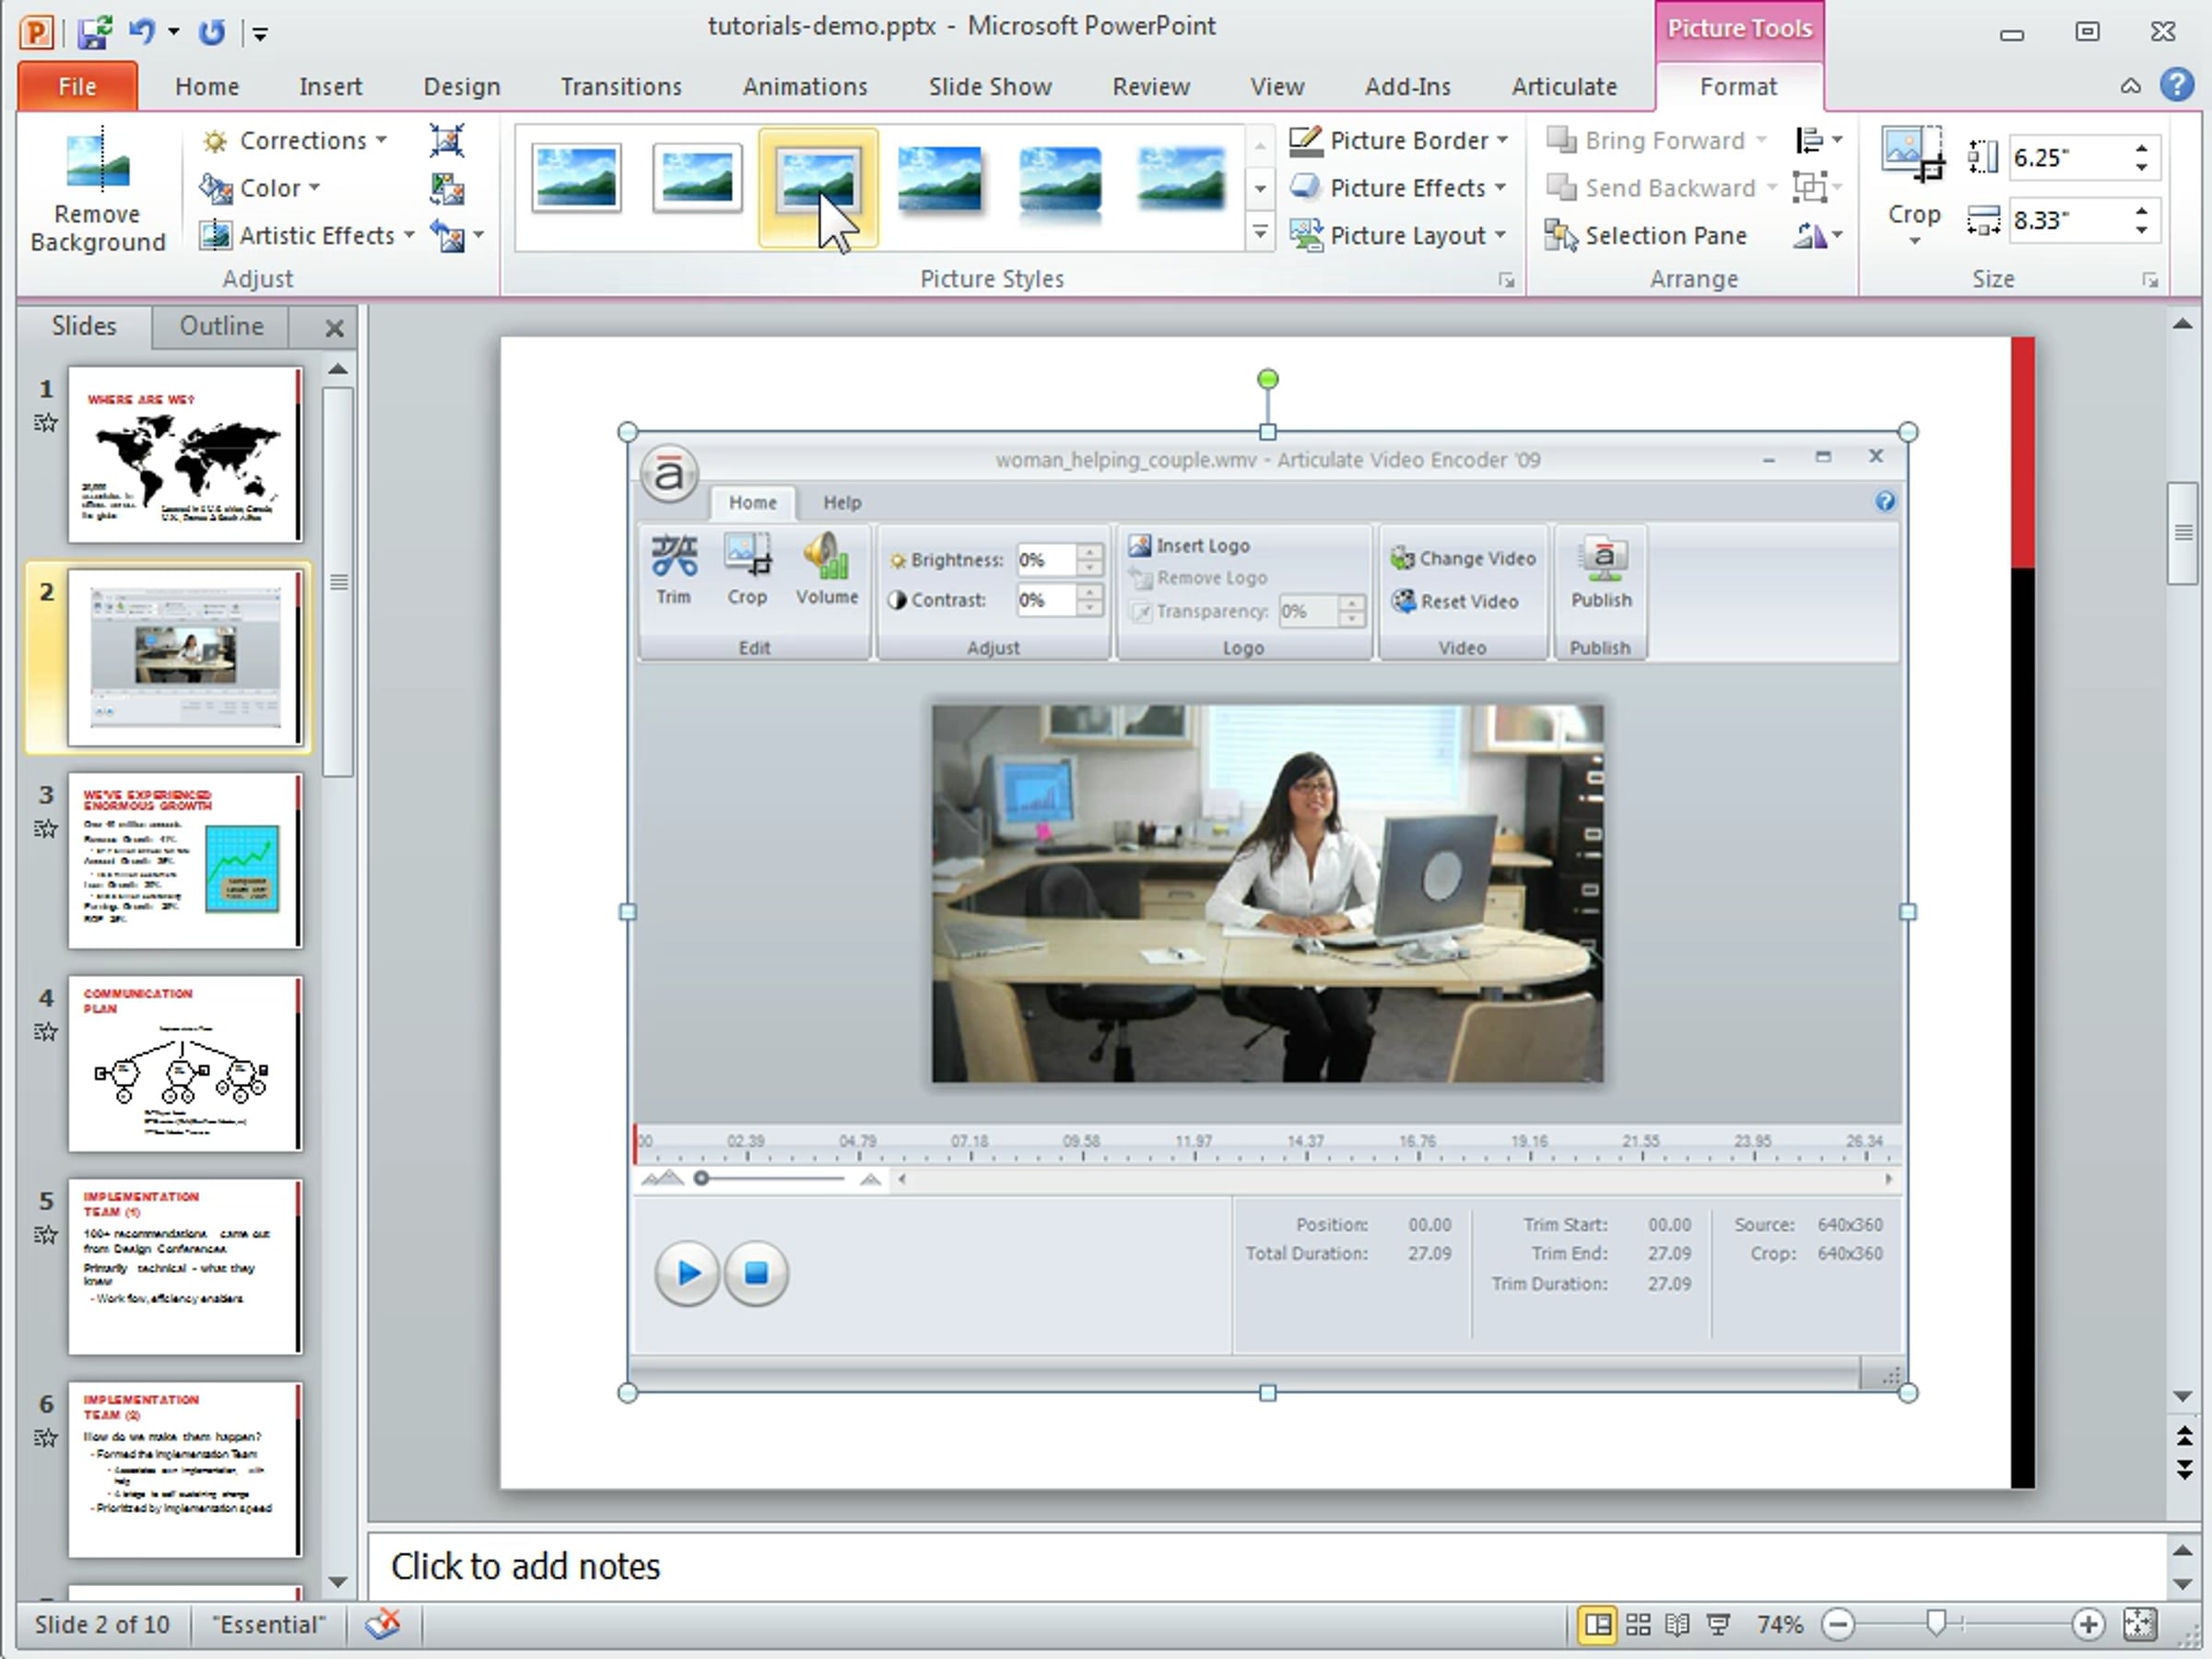Screen dimensions: 2212x1659
Task: Switch to the Outline pane tab
Action: point(221,326)
